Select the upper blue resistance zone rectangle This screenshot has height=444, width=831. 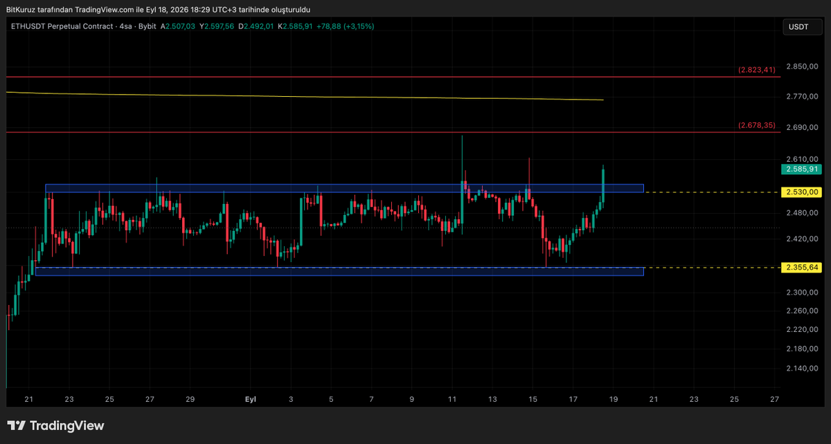[344, 188]
